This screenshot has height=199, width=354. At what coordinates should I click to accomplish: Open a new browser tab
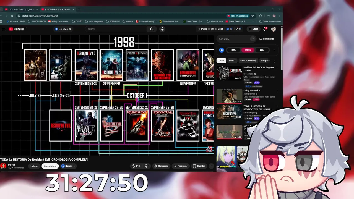click(x=79, y=9)
